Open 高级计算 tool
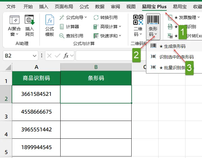The image size is (202, 158). point(107,27)
